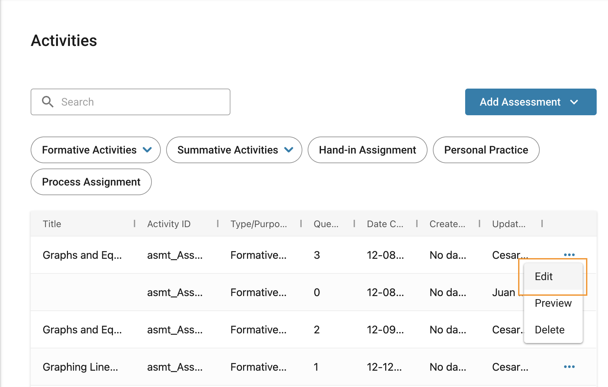This screenshot has height=387, width=608.
Task: Sort by the Activity ID column header
Action: click(169, 224)
